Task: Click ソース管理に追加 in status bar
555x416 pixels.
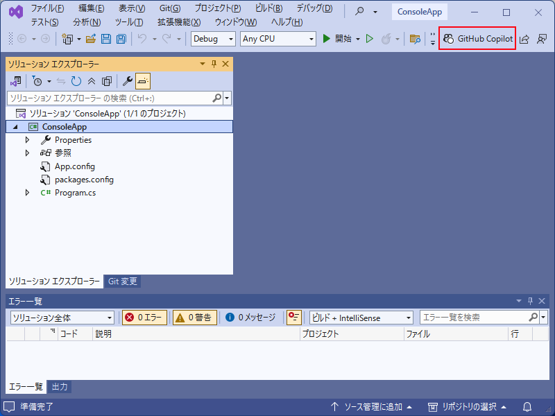Action: [x=372, y=407]
